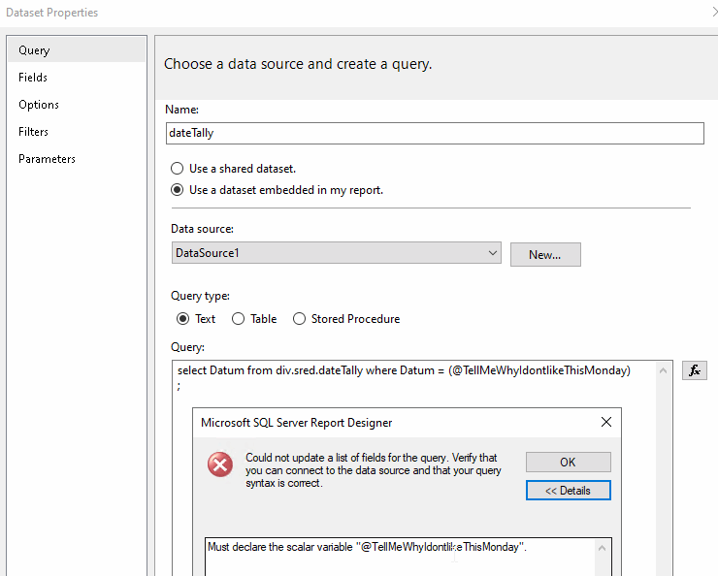
Task: Click the red error icon in dialog
Action: tap(220, 464)
